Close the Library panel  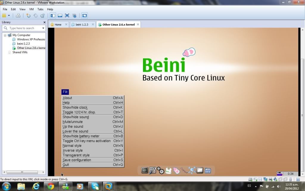(44, 22)
